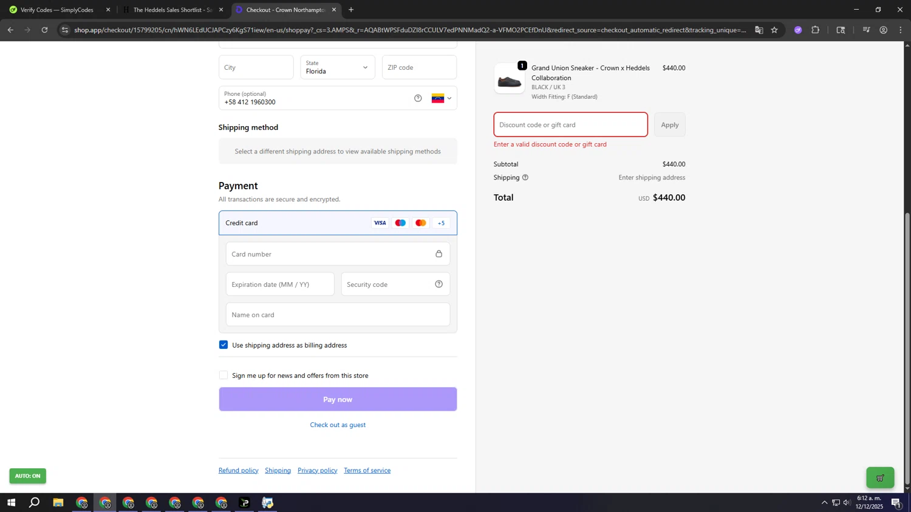Screen dimensions: 911x512
Task: Click the Name on card field
Action: 338,314
